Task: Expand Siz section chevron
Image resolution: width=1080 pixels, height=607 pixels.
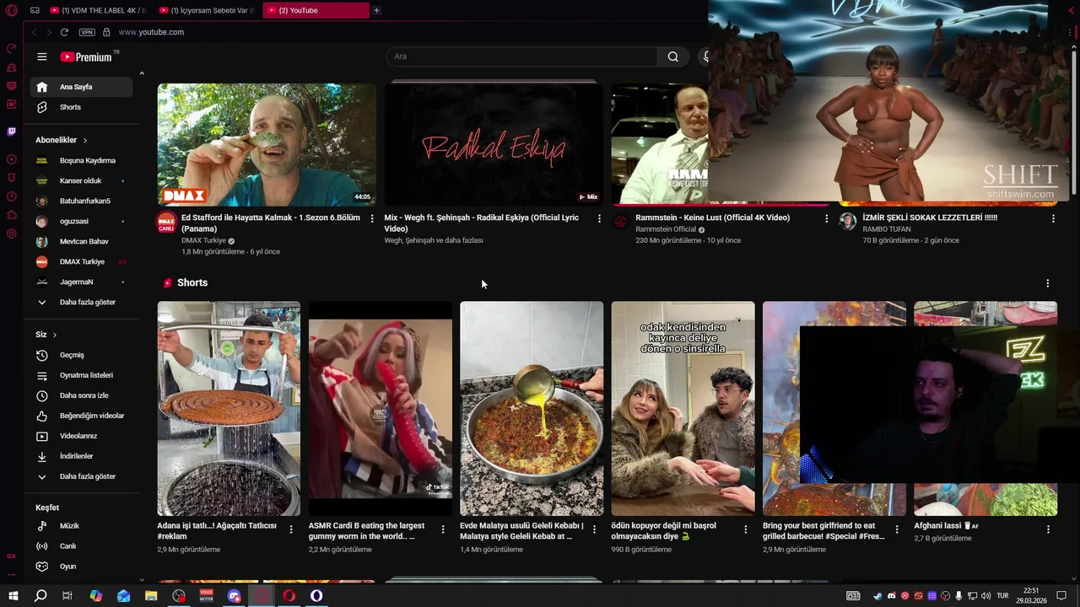Action: 55,335
